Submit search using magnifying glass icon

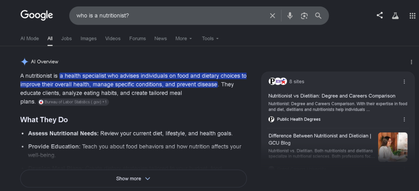pyautogui.click(x=318, y=16)
